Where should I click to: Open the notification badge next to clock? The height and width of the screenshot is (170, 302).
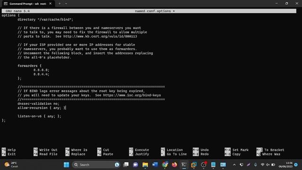296,165
